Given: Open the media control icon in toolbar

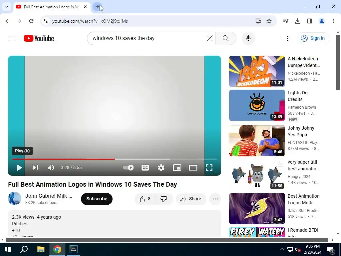Looking at the screenshot, I should (286, 21).
